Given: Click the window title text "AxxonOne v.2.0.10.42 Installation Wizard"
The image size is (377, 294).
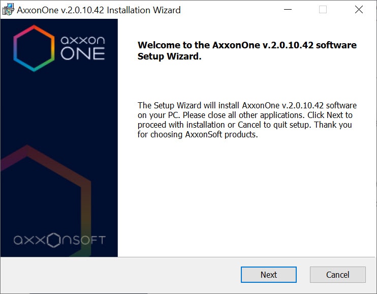Looking at the screenshot, I should coord(99,10).
